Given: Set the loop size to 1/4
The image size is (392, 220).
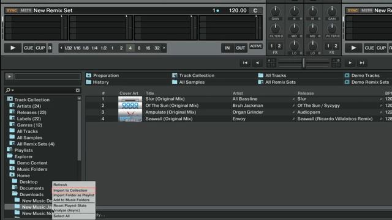Looking at the screenshot, I should (x=94, y=48).
